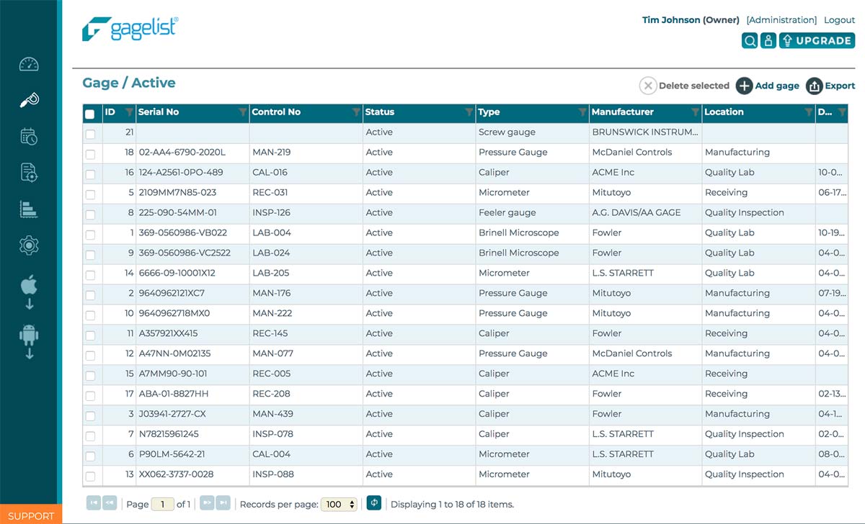Open the filter on the last truncated column
The height and width of the screenshot is (524, 865).
click(x=842, y=112)
